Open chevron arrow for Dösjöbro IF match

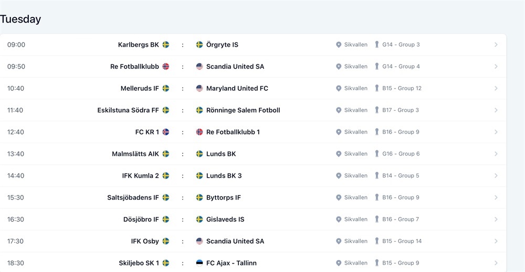click(496, 219)
